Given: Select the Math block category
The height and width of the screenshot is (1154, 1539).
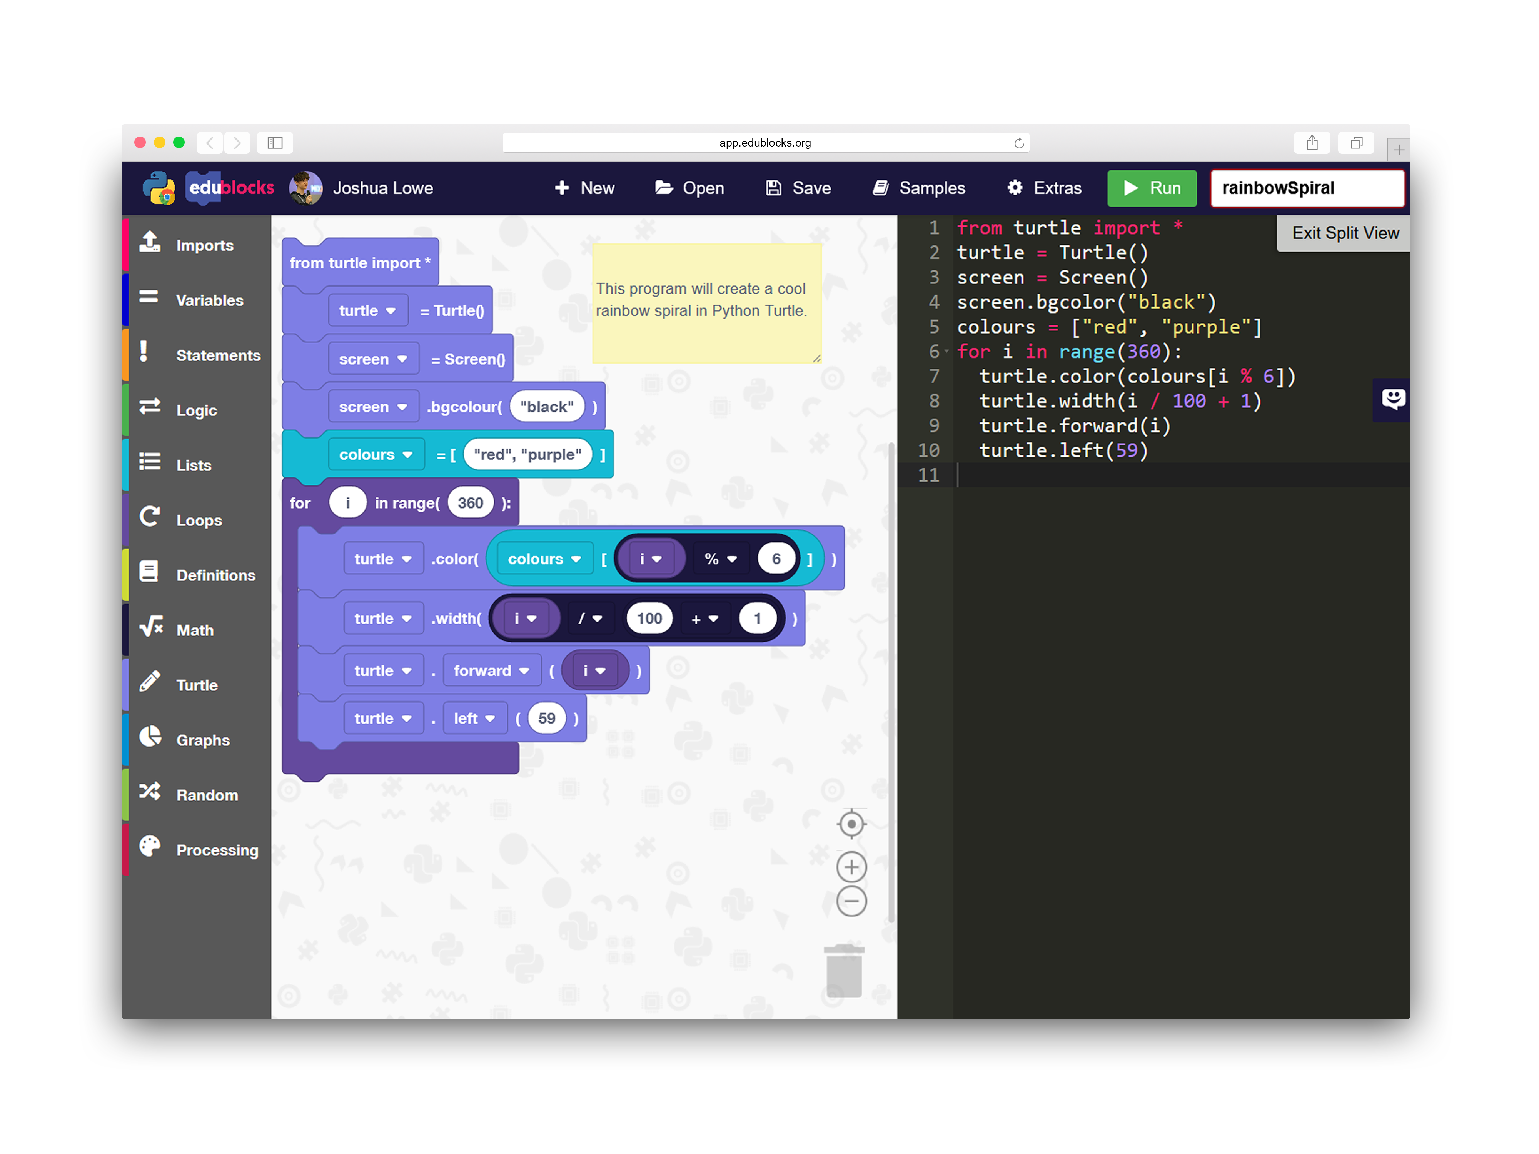Looking at the screenshot, I should (195, 630).
